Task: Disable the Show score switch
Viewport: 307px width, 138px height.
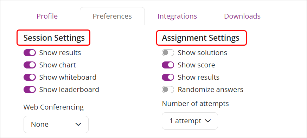Action: click(x=168, y=65)
